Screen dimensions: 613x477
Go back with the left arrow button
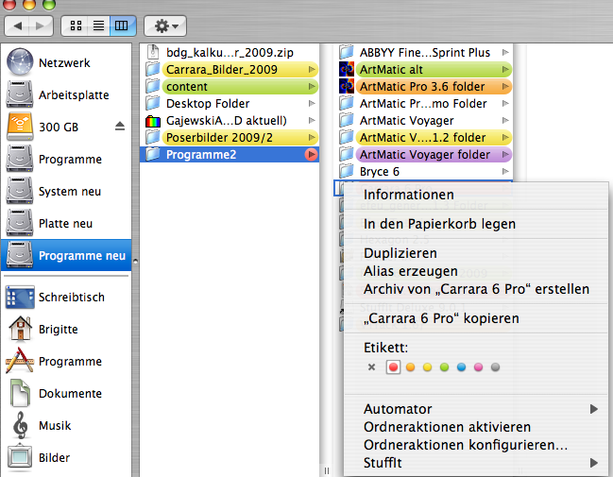[17, 26]
